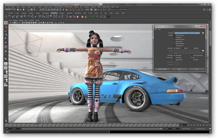The height and width of the screenshot is (139, 217).
Task: Click the first red magnet snap icon
Action: click(70, 9)
